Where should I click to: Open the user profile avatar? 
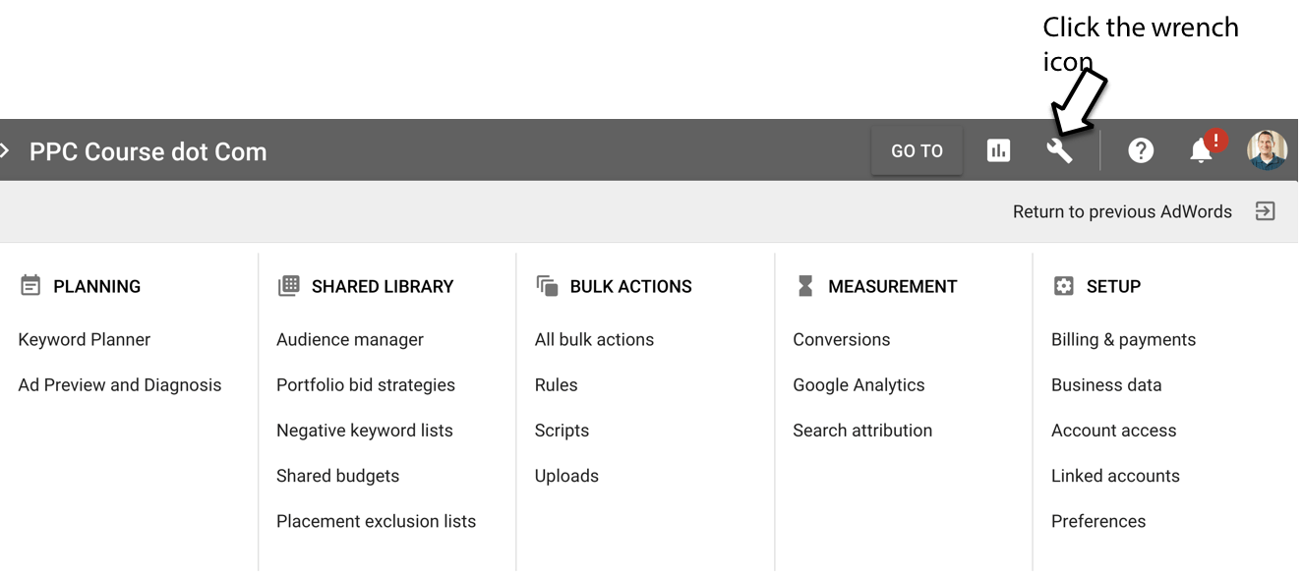coord(1267,150)
